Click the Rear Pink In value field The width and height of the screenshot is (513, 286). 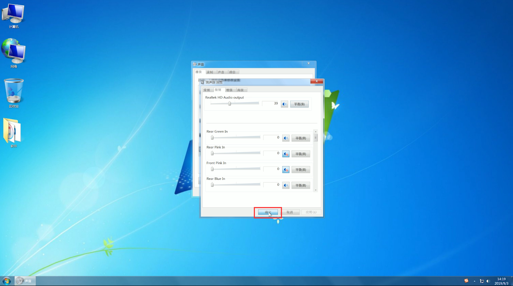coord(272,153)
